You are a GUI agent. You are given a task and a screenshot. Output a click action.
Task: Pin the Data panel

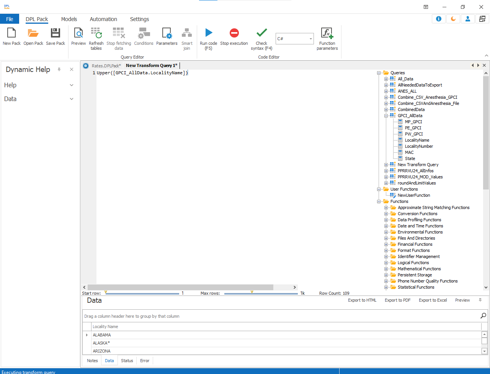click(x=480, y=300)
